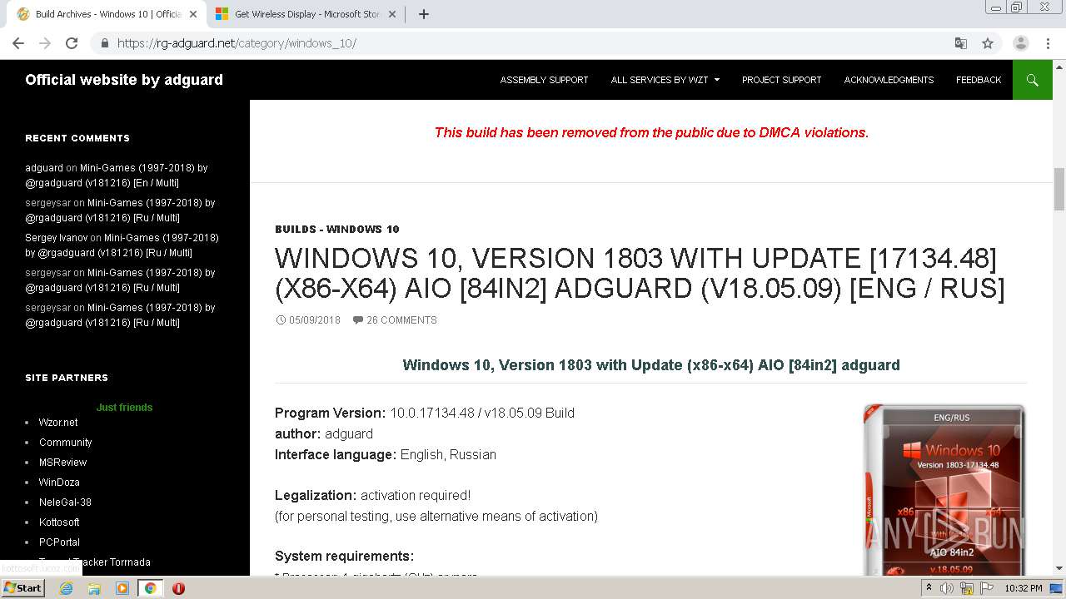Select the Chrome taskbar button
Screen dimensions: 1066x599
[x=150, y=588]
